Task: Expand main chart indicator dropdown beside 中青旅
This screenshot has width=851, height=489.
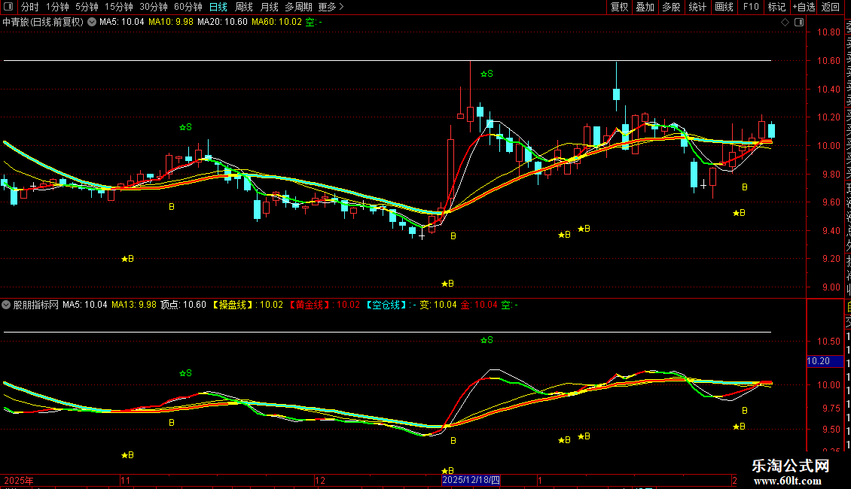Action: [93, 22]
